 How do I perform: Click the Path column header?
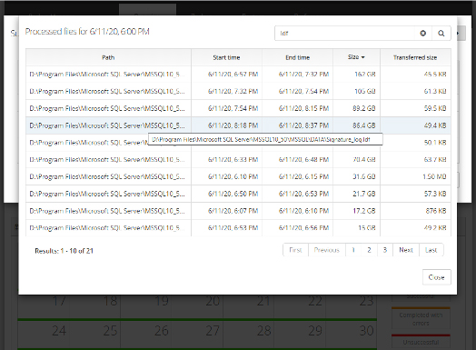(108, 57)
